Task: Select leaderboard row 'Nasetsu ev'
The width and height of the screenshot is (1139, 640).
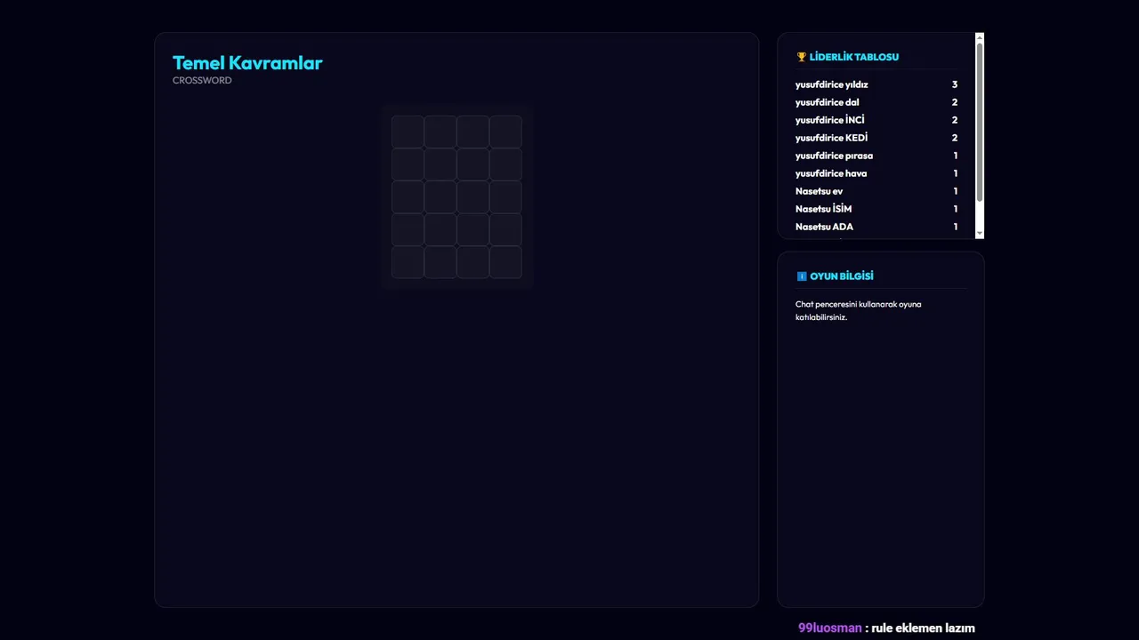Action: click(x=876, y=191)
